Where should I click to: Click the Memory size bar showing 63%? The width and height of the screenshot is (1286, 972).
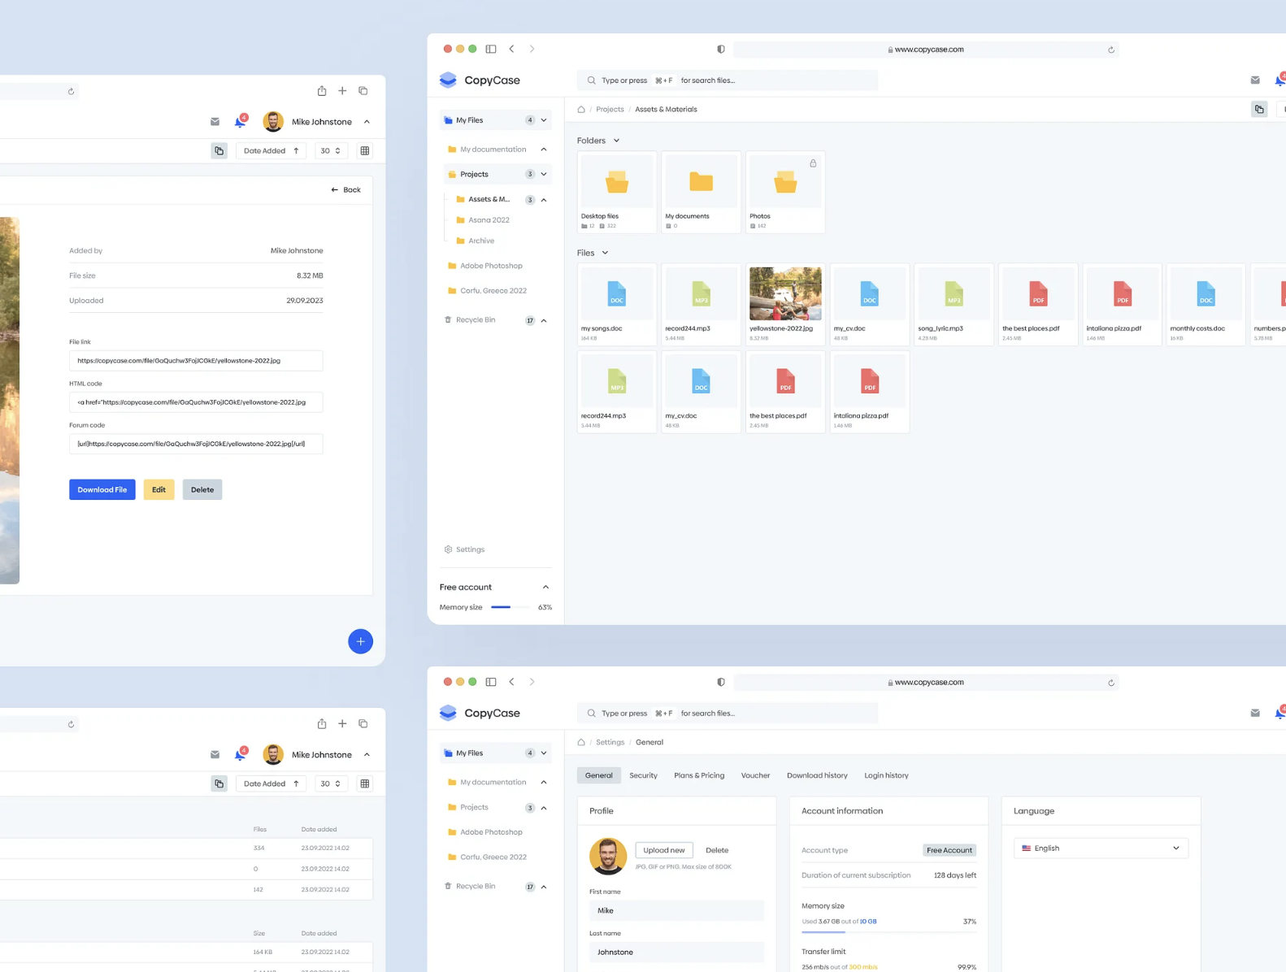[x=510, y=607]
